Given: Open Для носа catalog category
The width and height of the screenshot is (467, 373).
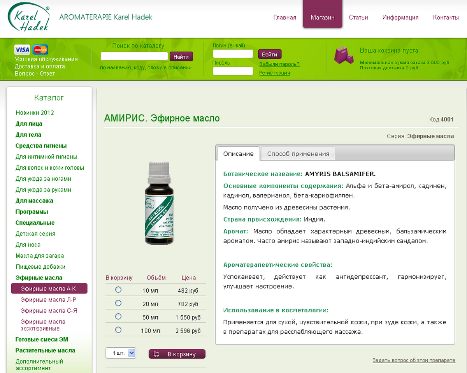Looking at the screenshot, I should pos(28,245).
